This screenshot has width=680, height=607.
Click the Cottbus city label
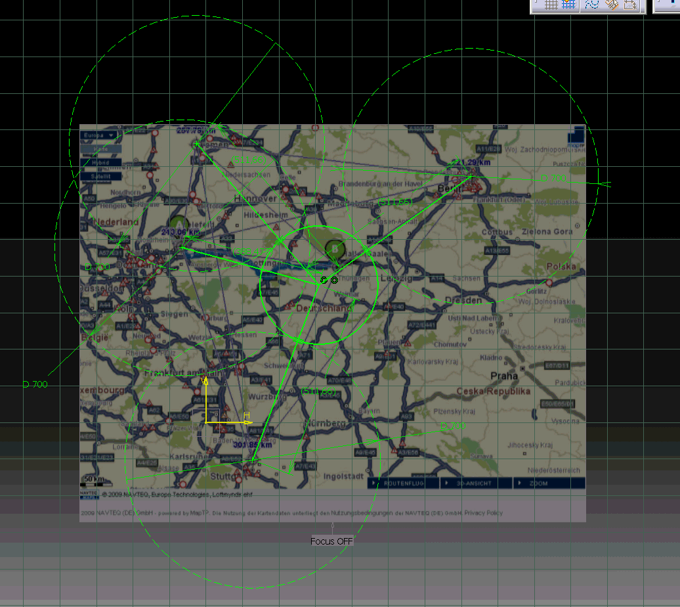point(497,233)
